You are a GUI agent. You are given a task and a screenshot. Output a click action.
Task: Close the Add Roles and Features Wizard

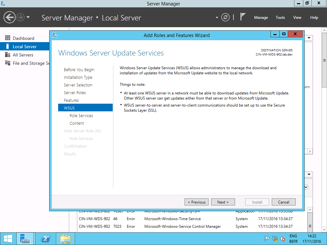coord(295,34)
